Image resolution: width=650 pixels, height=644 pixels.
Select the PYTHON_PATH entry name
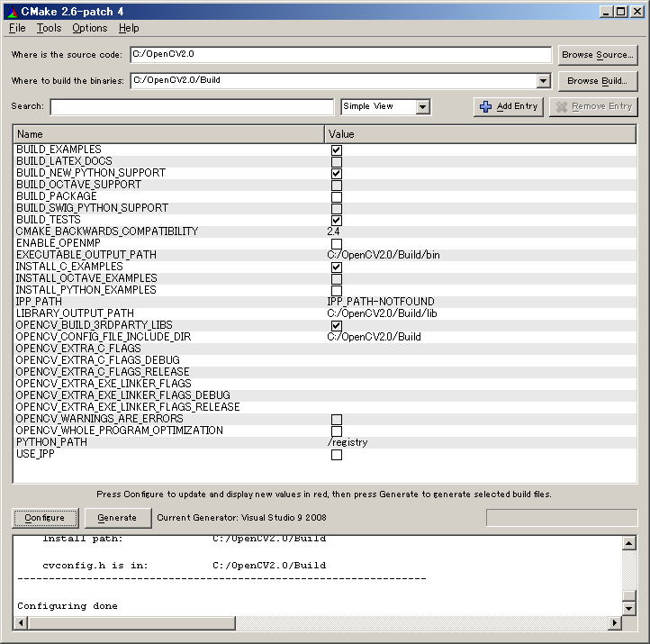click(51, 442)
